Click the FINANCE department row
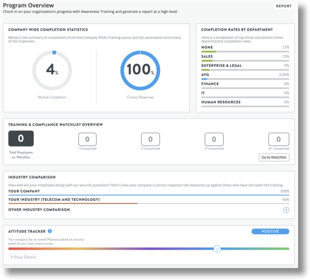Viewport: 310px width, 280px height. [246, 85]
